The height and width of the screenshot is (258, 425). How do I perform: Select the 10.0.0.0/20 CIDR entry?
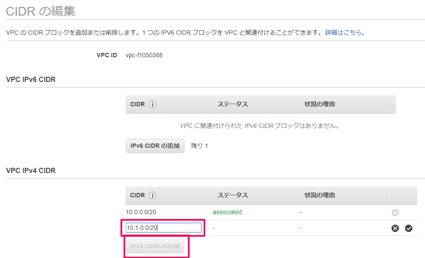(x=141, y=212)
